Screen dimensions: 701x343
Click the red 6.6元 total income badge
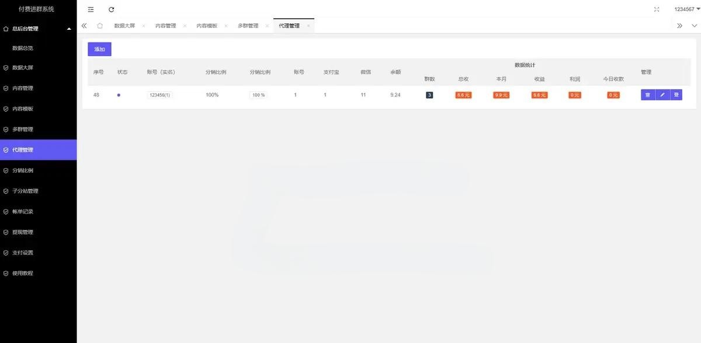pos(463,94)
